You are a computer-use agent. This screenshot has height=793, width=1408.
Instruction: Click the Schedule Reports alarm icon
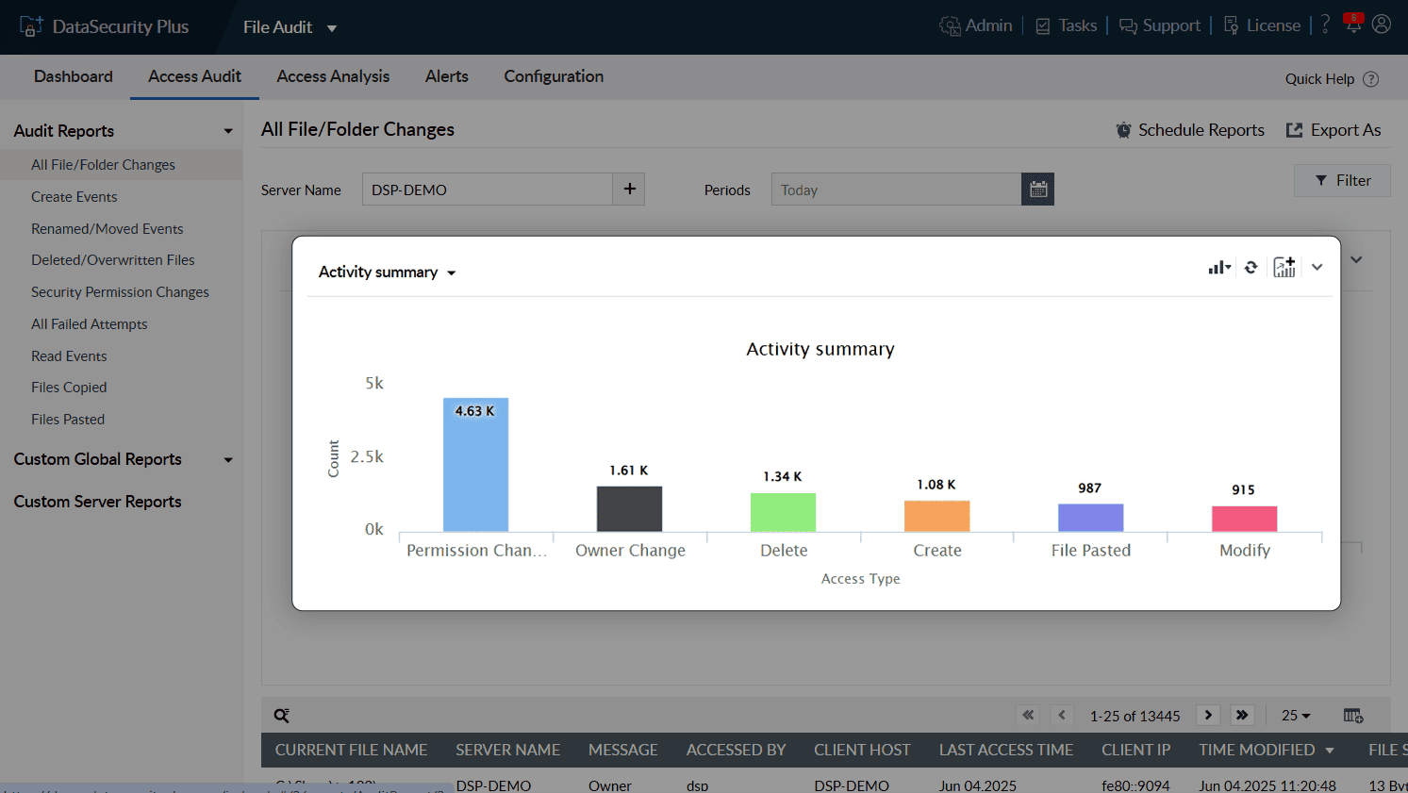point(1123,130)
